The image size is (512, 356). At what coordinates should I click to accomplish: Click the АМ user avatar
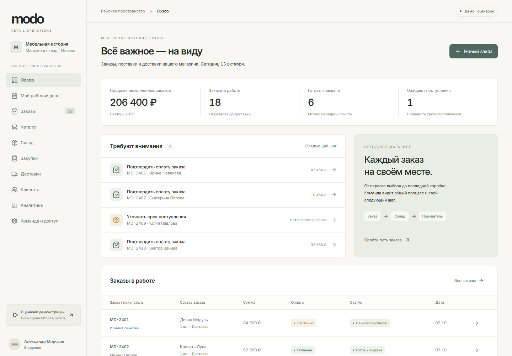tap(15, 344)
